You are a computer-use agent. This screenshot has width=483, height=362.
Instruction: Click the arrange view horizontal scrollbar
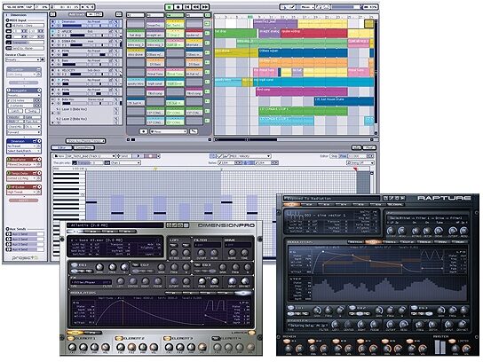[294, 140]
